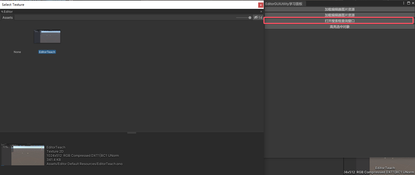Click the first 加载编辑器图片资源 button
The image size is (415, 175).
(339, 9)
